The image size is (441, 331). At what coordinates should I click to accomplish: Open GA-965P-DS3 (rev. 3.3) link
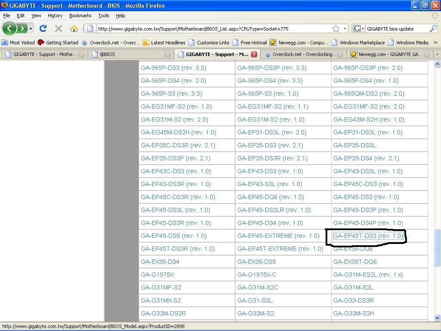point(174,68)
